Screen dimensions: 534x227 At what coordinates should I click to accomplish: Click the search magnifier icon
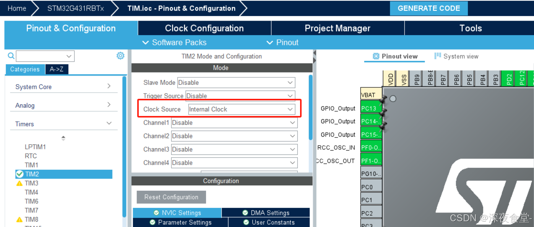click(11, 56)
